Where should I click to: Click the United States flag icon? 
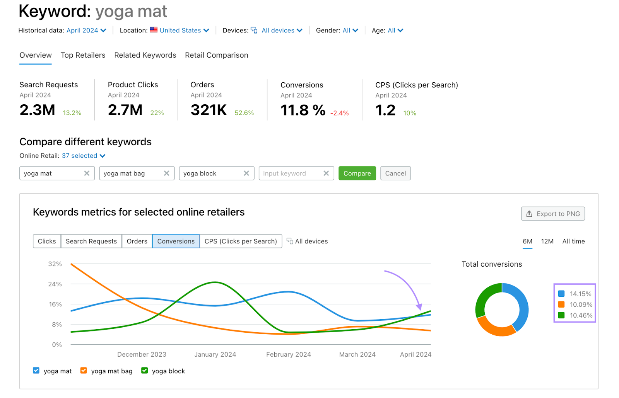154,30
